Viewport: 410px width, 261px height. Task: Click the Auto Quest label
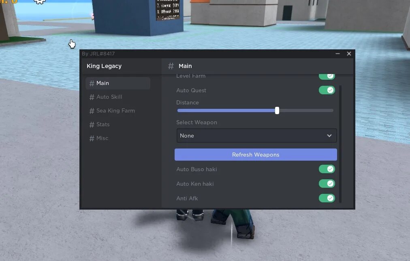click(191, 90)
